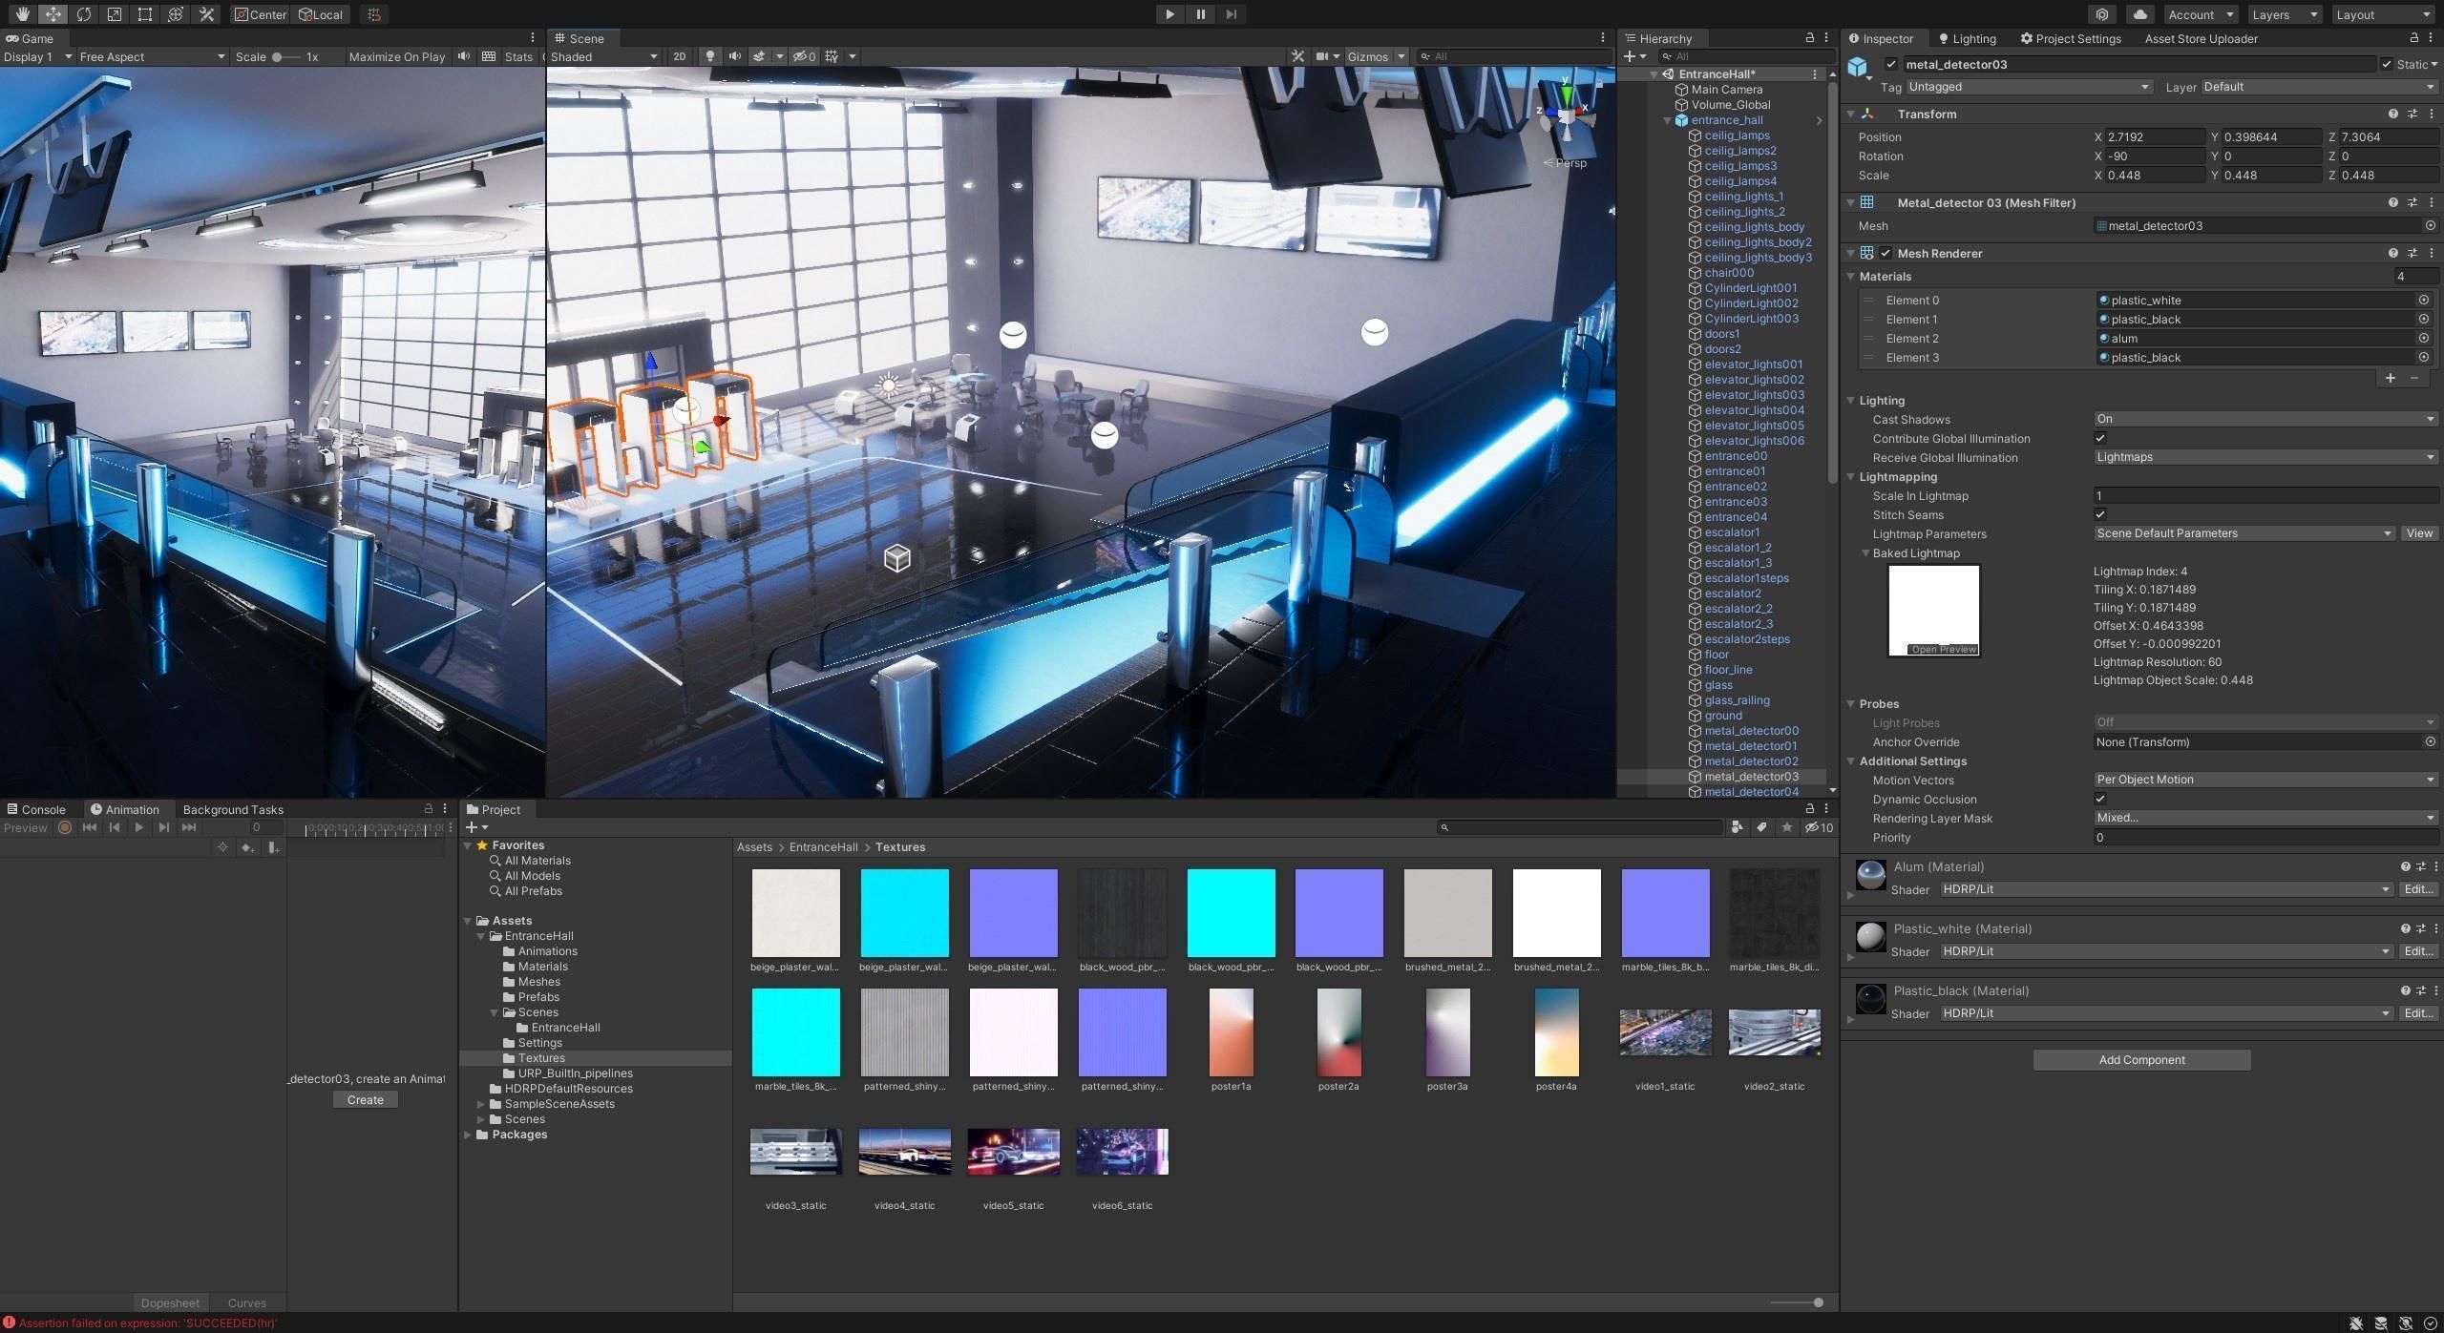The height and width of the screenshot is (1333, 2444).
Task: Toggle 2D view mode in the Scene view
Action: coord(679,56)
